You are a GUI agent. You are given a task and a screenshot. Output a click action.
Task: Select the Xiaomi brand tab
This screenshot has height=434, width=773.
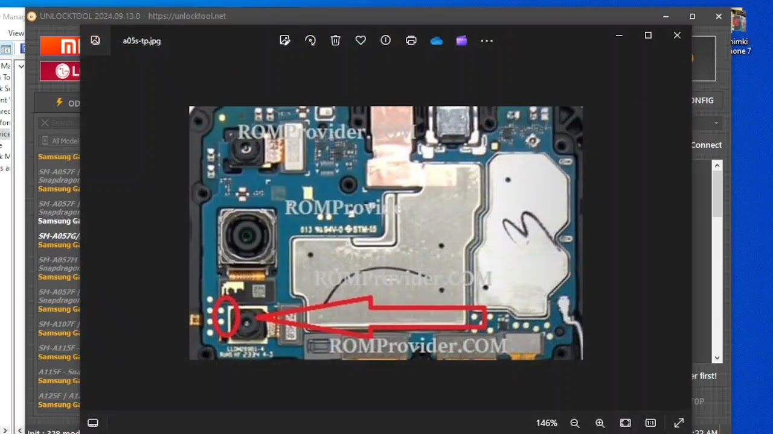click(x=60, y=46)
